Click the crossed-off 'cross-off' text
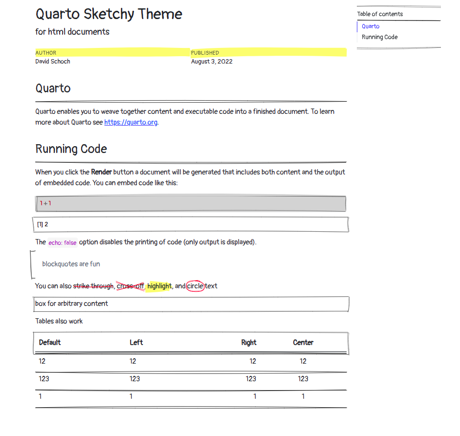460x436 pixels. 130,286
